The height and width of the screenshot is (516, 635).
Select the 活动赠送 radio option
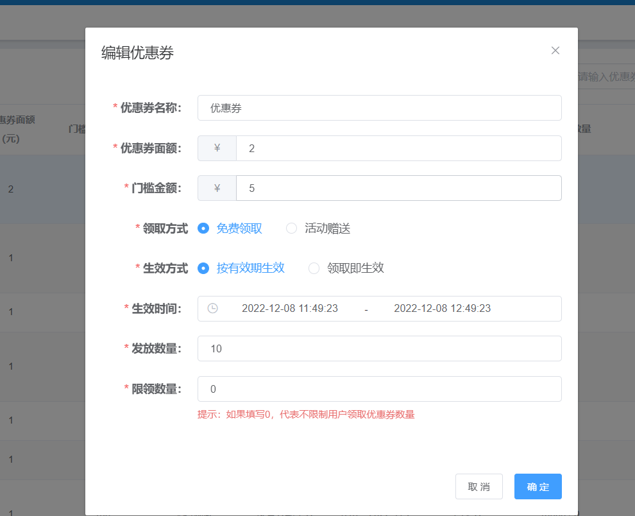point(292,228)
